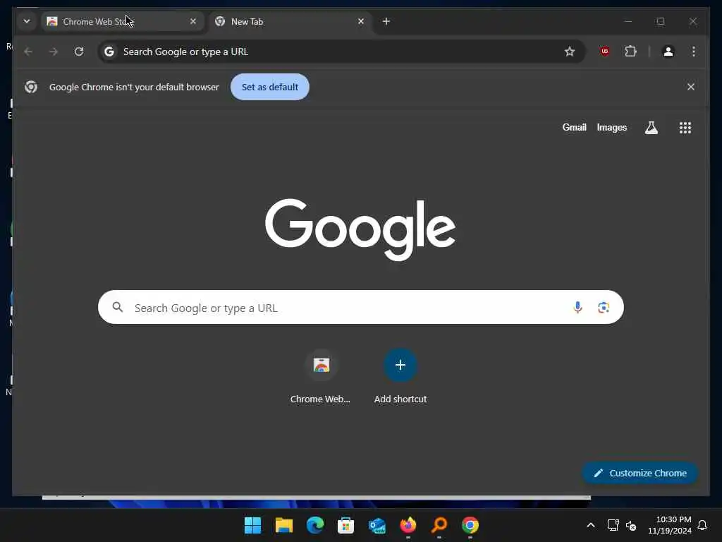The height and width of the screenshot is (542, 722).
Task: Open the uBlock Origin extension icon
Action: (x=604, y=52)
